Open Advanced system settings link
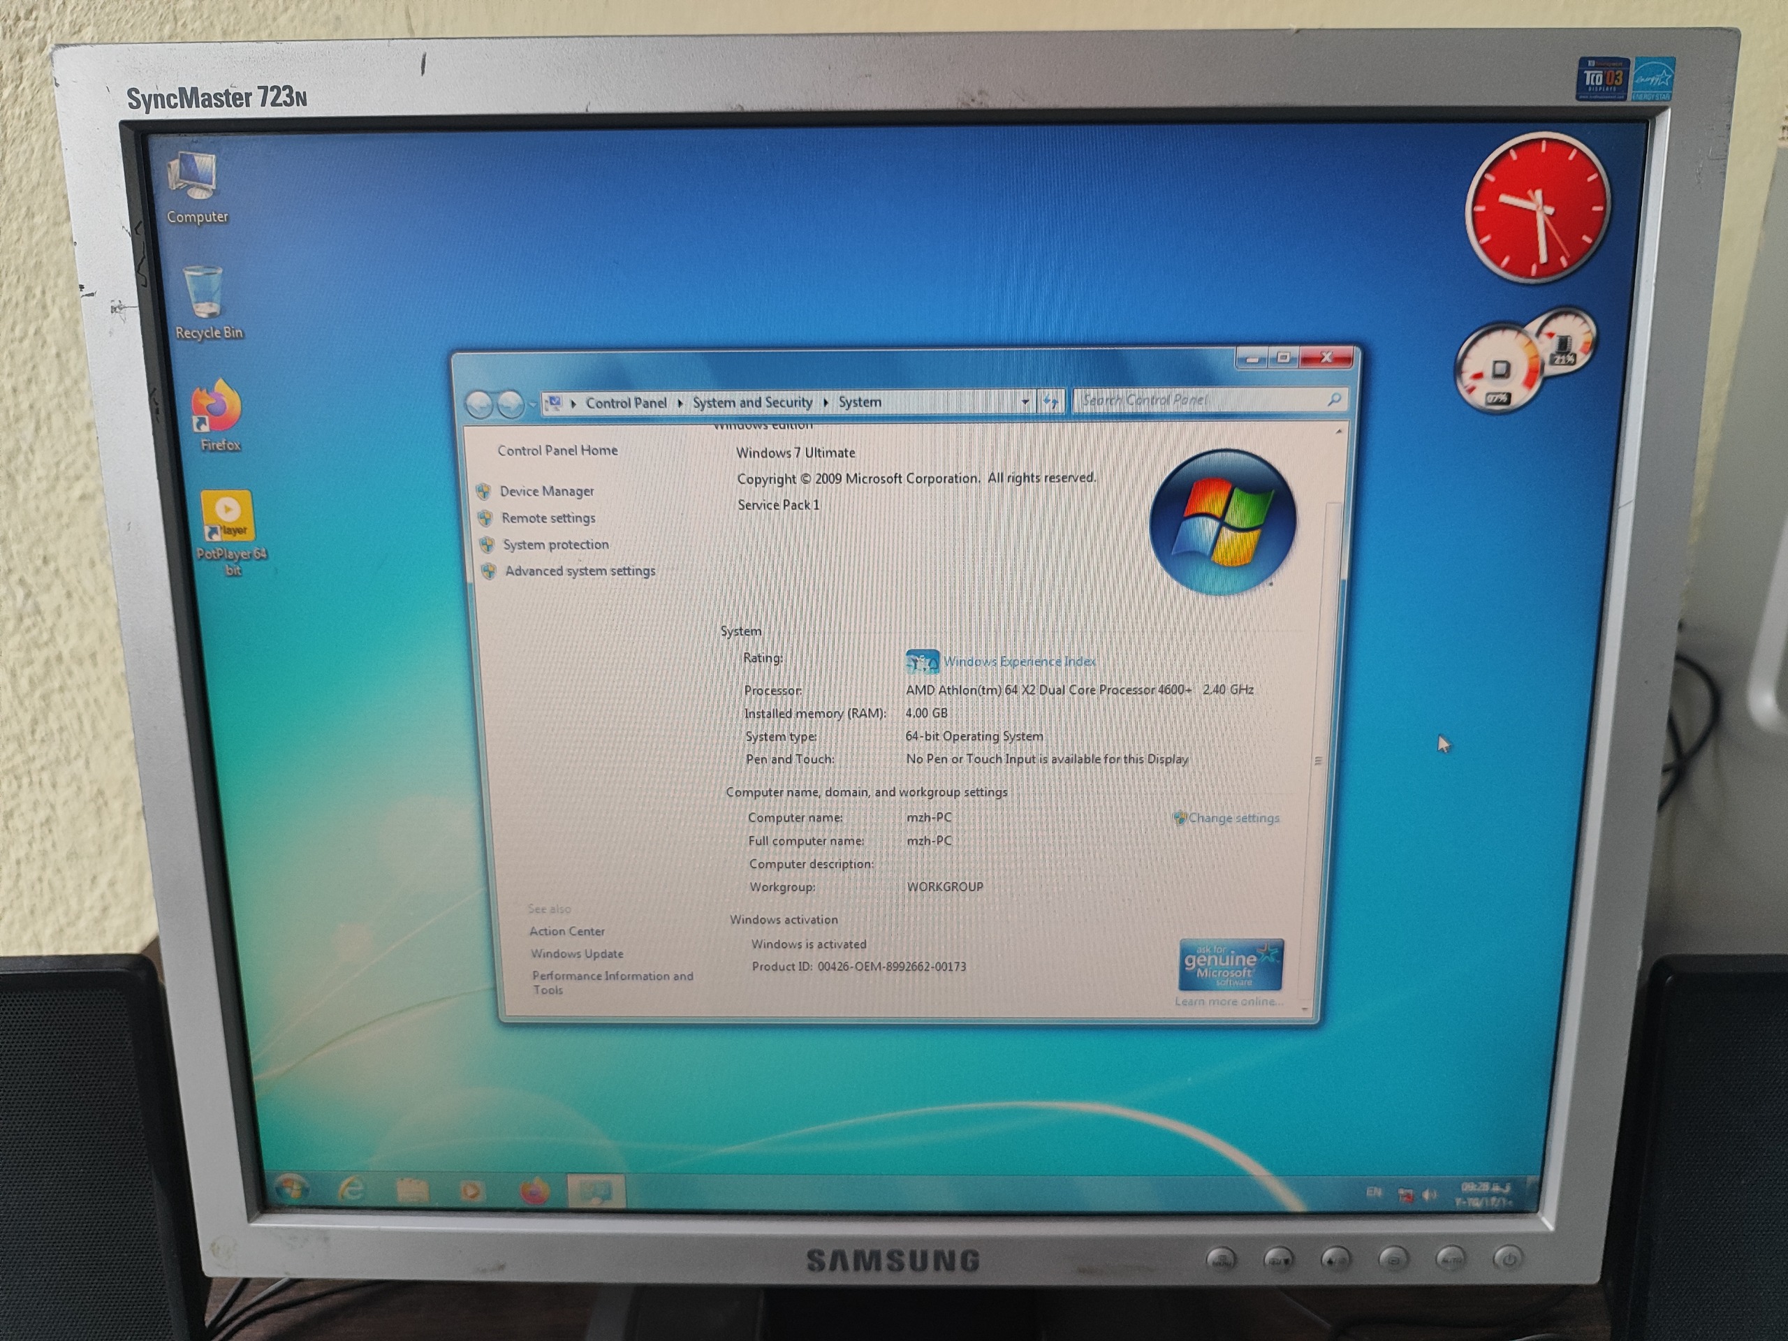The height and width of the screenshot is (1341, 1788). pos(580,571)
